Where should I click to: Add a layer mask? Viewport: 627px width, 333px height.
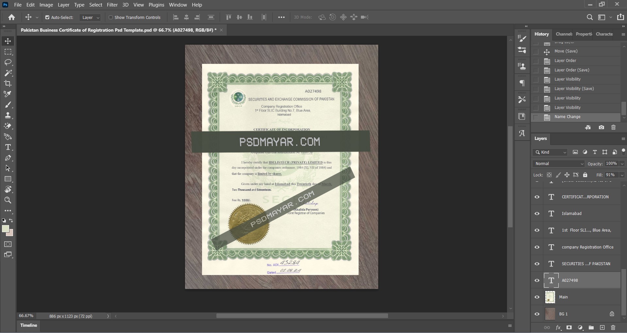[569, 327]
